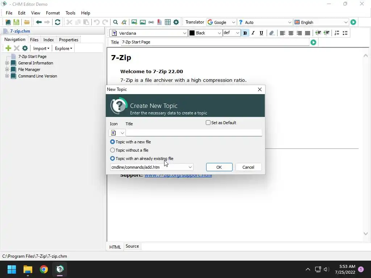Click the open folder toolbar icon
This screenshot has height=278, width=371.
[27, 22]
